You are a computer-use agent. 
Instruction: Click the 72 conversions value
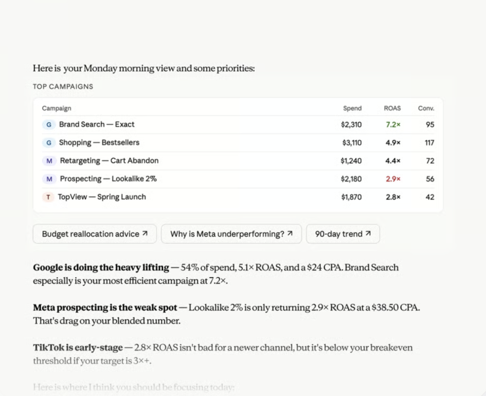(x=430, y=161)
